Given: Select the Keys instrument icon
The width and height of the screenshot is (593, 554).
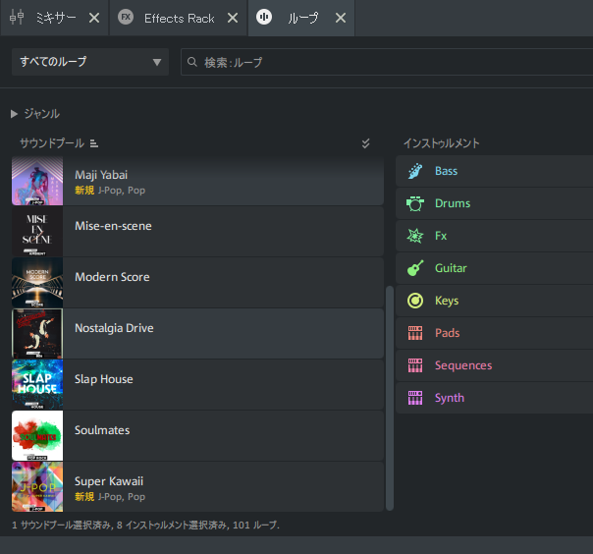Looking at the screenshot, I should 415,301.
